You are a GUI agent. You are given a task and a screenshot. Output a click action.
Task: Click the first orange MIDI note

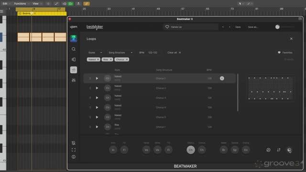pyautogui.click(x=23, y=37)
